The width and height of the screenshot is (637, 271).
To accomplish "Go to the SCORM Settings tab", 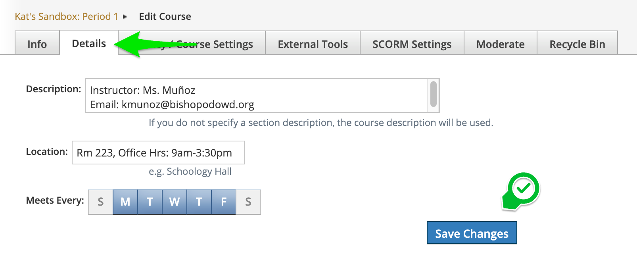I will click(x=412, y=44).
